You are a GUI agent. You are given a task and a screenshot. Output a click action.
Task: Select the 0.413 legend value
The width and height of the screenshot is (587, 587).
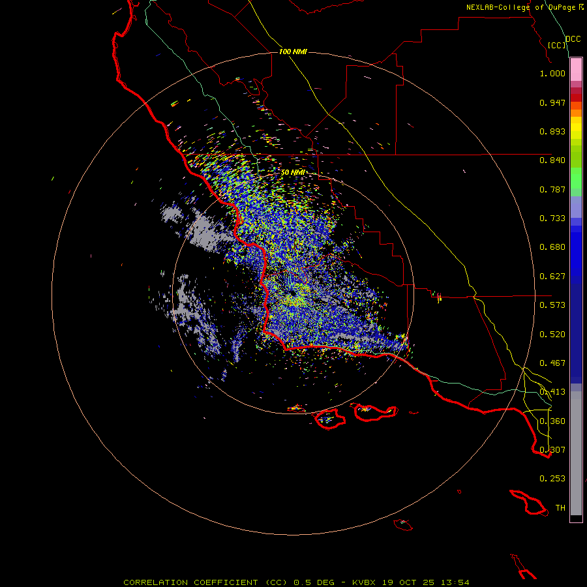pyautogui.click(x=552, y=392)
